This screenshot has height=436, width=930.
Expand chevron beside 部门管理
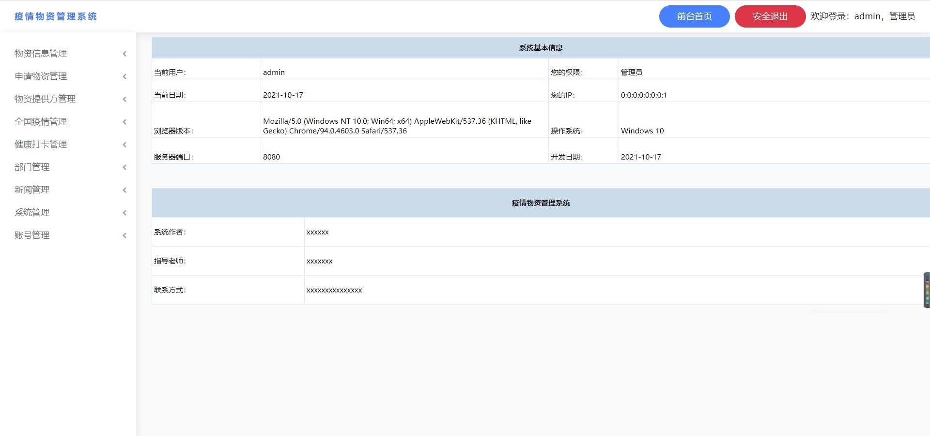(124, 167)
